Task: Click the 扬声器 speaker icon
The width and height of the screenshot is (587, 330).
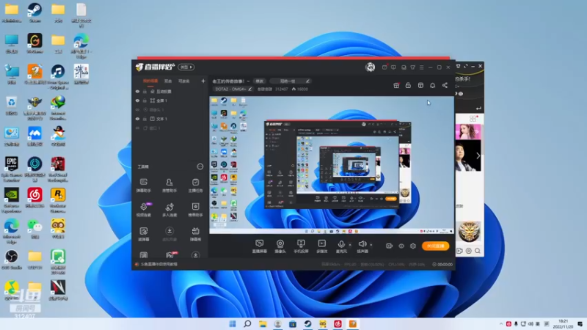Action: pos(362,244)
